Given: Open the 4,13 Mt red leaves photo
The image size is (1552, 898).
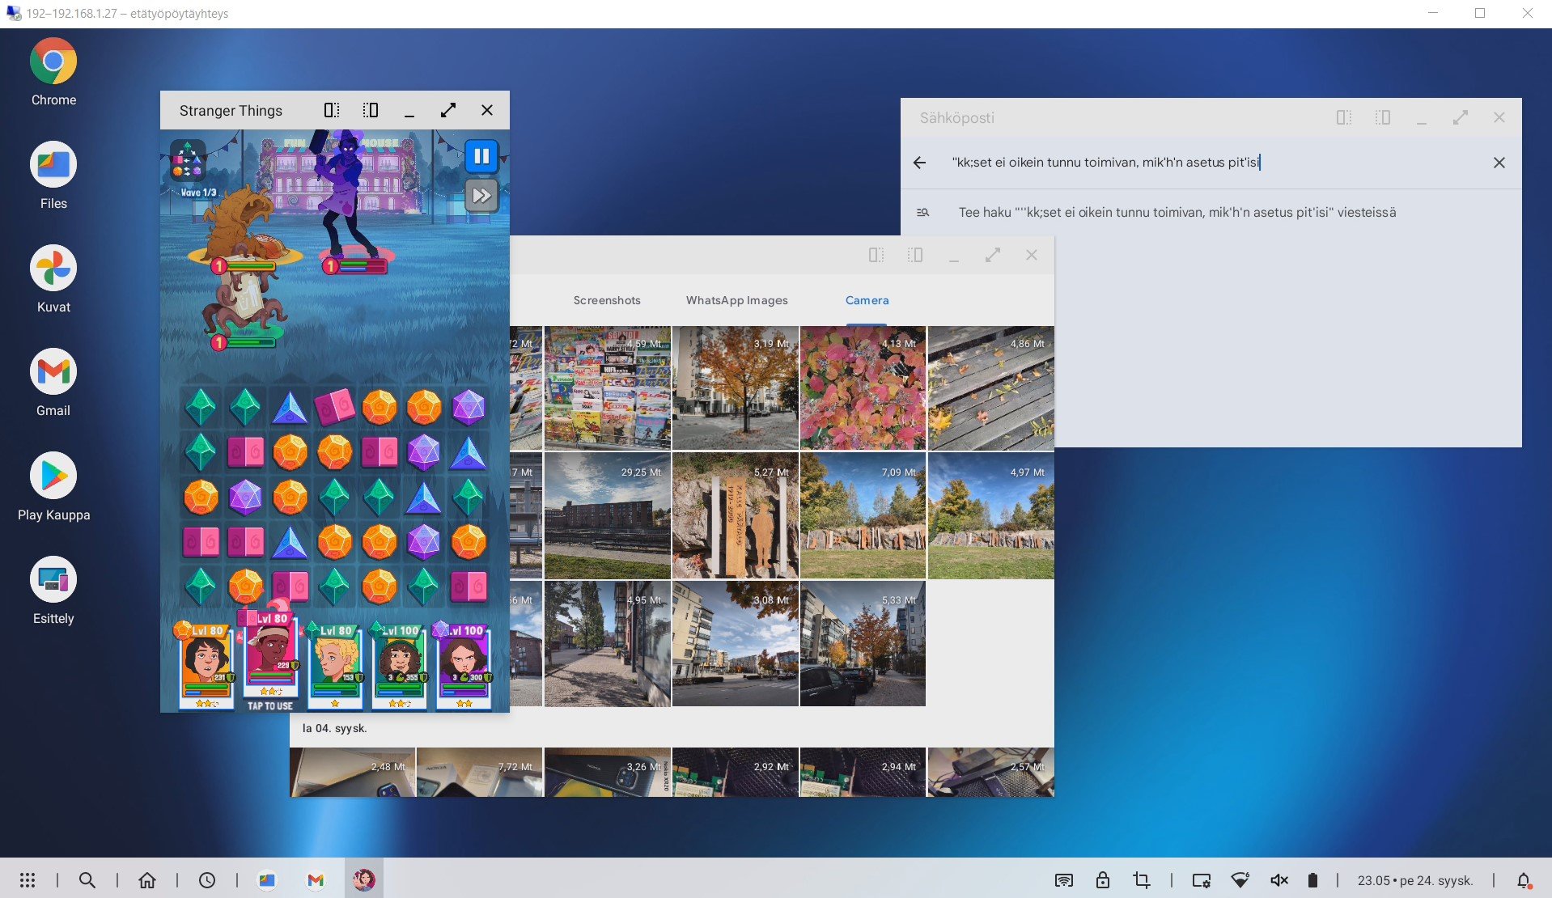Looking at the screenshot, I should coord(863,388).
